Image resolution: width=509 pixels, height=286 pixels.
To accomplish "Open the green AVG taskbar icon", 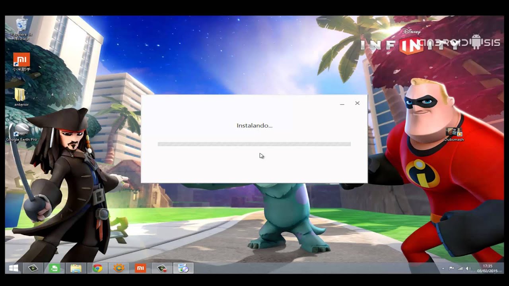I will 54,269.
